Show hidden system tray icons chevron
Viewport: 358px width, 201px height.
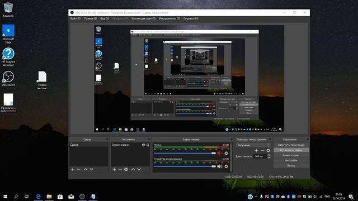pos(256,197)
